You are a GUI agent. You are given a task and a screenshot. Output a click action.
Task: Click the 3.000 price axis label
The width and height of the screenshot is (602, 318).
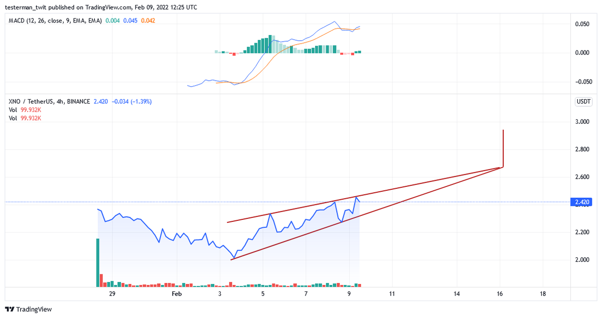coord(583,122)
